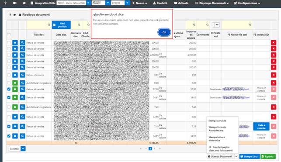Open magnifier preview for Fattura d'acconto row

(x=22, y=75)
